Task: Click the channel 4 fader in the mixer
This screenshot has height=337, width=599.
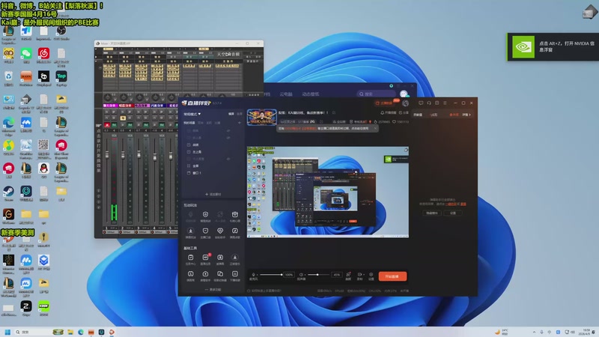Action: point(155,157)
